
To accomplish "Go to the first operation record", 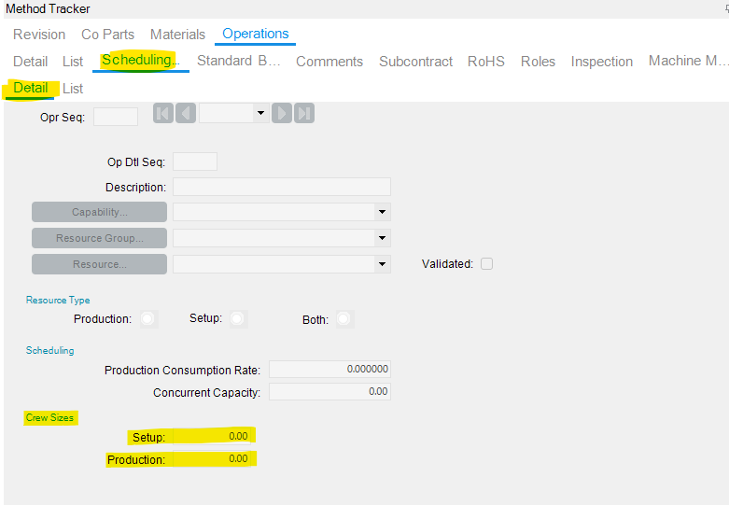I will click(163, 114).
